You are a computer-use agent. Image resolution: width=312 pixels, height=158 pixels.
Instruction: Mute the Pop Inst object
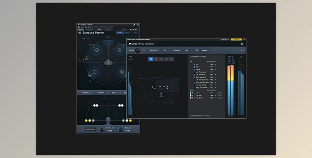pyautogui.click(x=218, y=95)
